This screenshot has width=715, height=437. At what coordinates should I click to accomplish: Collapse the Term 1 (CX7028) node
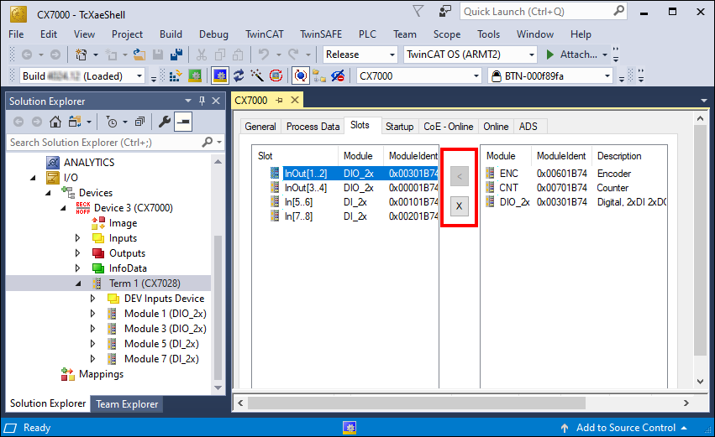78,284
